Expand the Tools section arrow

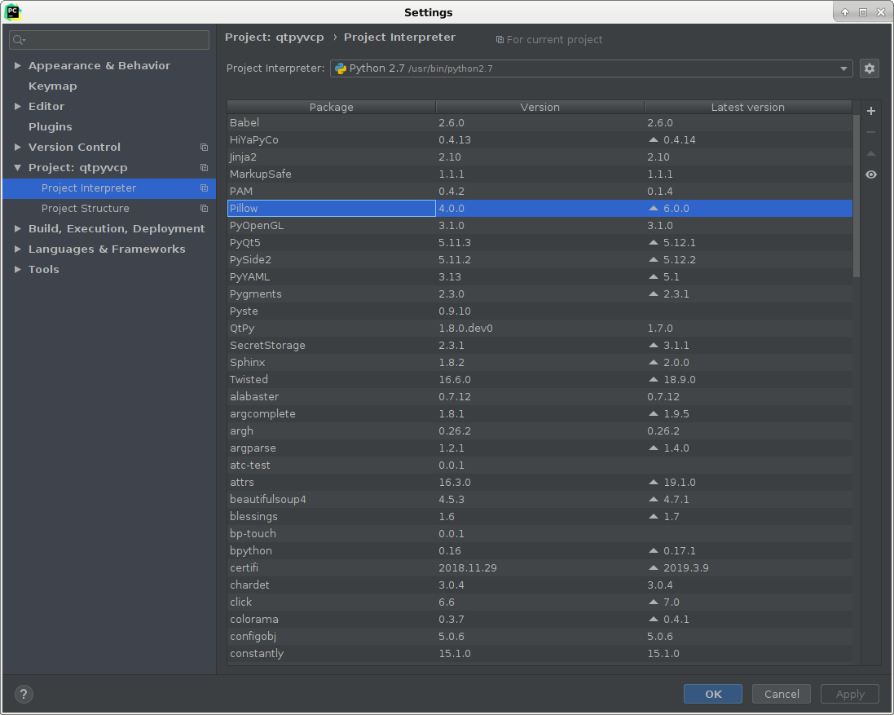pyautogui.click(x=18, y=270)
